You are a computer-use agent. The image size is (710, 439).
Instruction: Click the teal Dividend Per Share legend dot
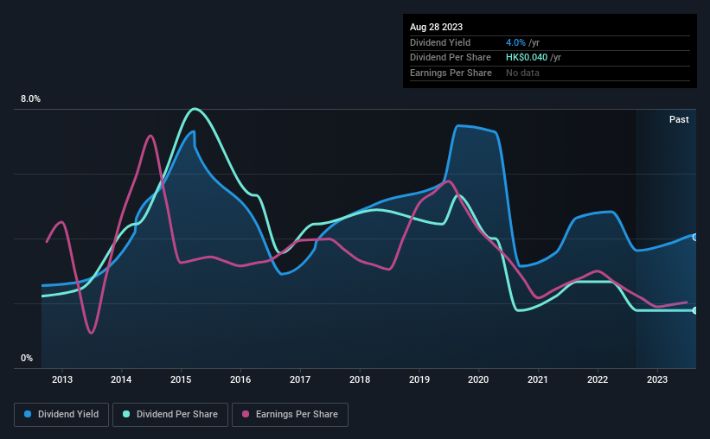[x=126, y=414]
